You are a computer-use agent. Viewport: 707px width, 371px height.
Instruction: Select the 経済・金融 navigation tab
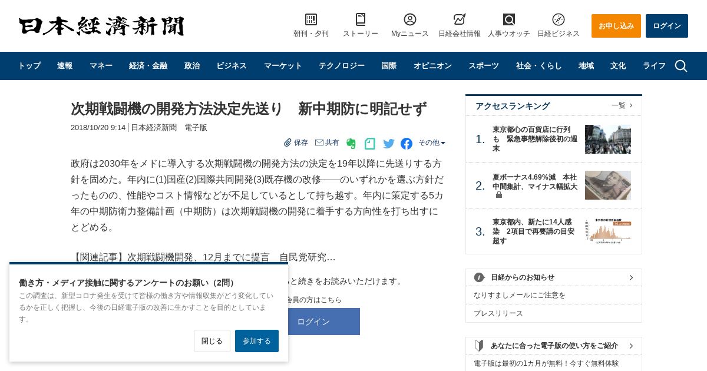[148, 66]
